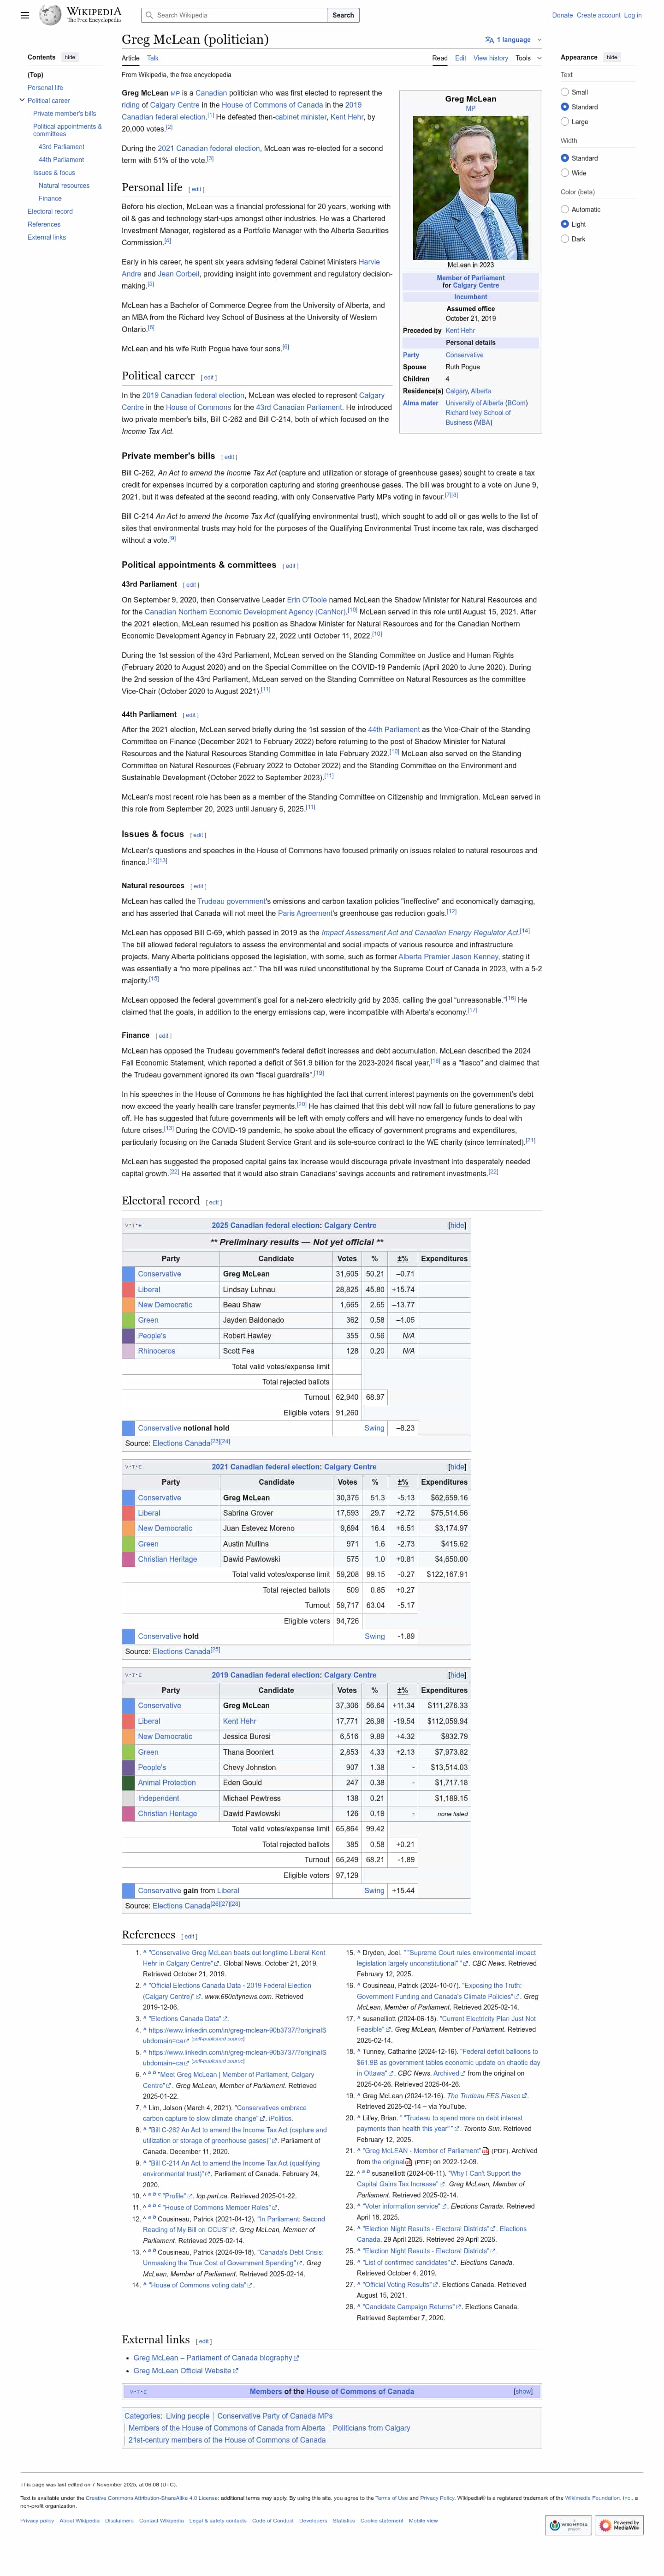664x2576 pixels.
Task: Set color mode to Automatic
Action: pyautogui.click(x=565, y=209)
